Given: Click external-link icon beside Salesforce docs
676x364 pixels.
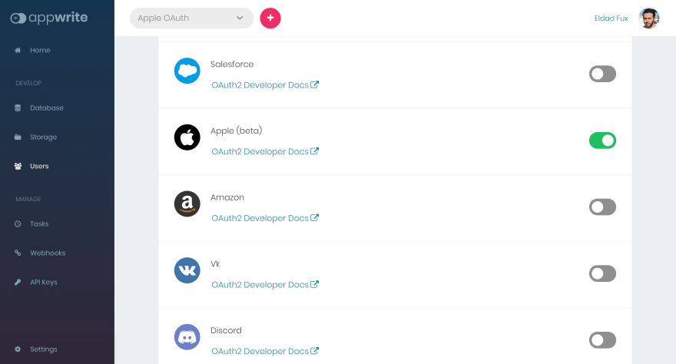Looking at the screenshot, I should pyautogui.click(x=315, y=84).
